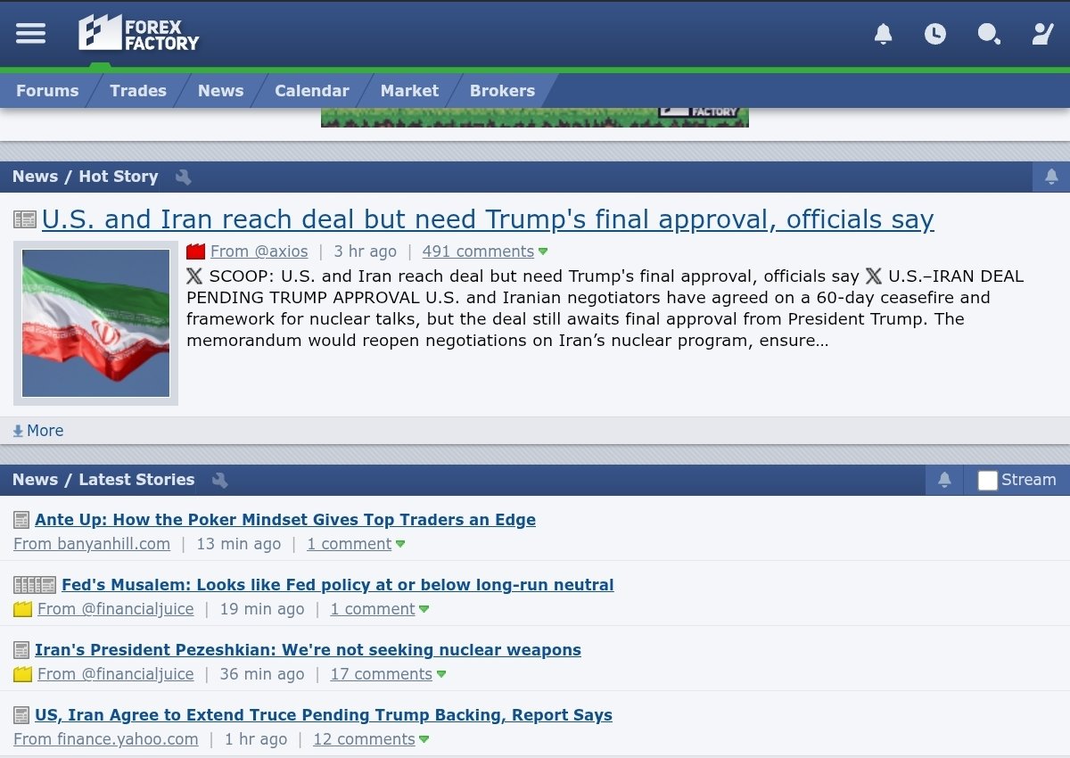1070x758 pixels.
Task: Open 491 comments link
Action: click(x=478, y=251)
